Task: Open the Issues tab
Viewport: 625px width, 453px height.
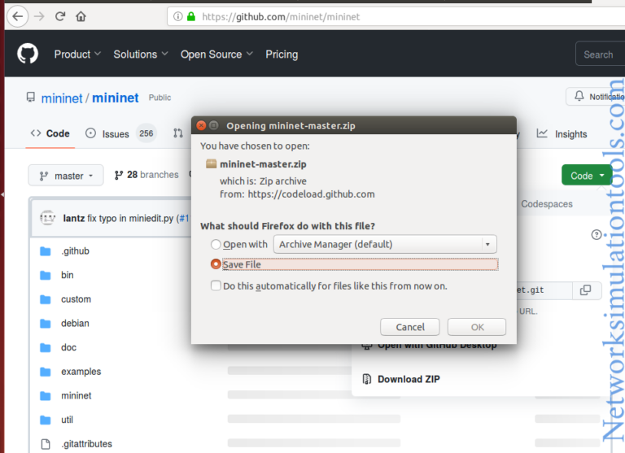Action: click(115, 134)
